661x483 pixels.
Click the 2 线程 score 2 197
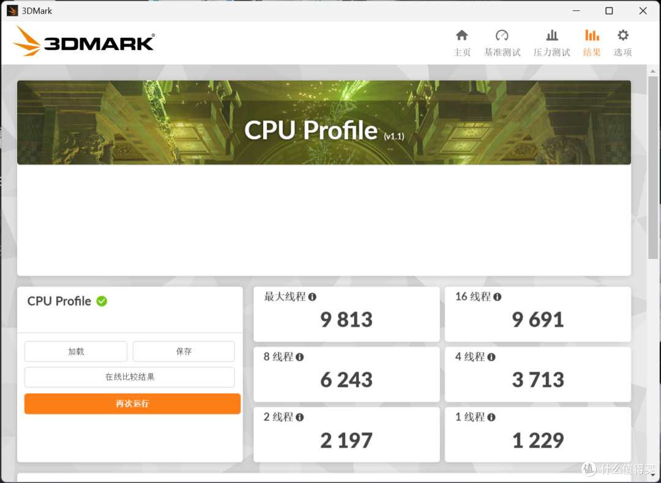[x=346, y=440]
